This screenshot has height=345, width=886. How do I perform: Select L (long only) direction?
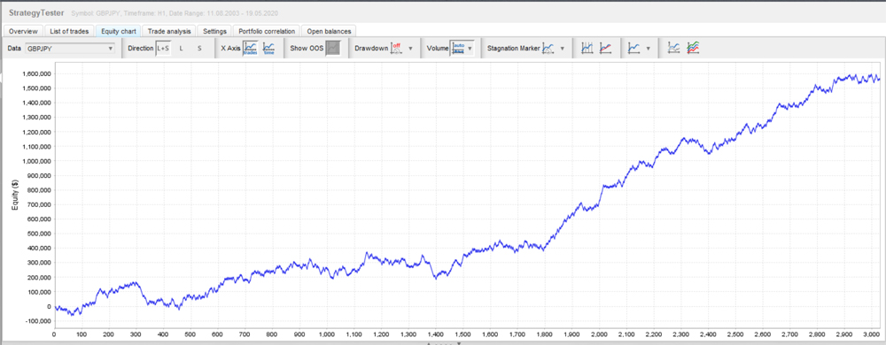(x=182, y=49)
